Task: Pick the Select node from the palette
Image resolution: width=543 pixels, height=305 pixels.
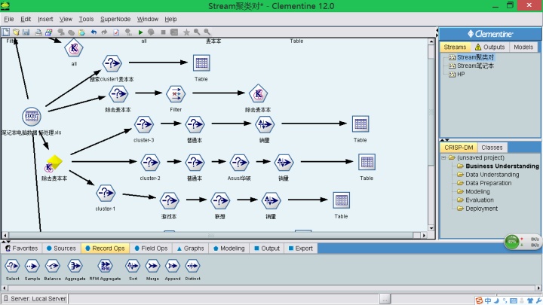Action: (12, 266)
